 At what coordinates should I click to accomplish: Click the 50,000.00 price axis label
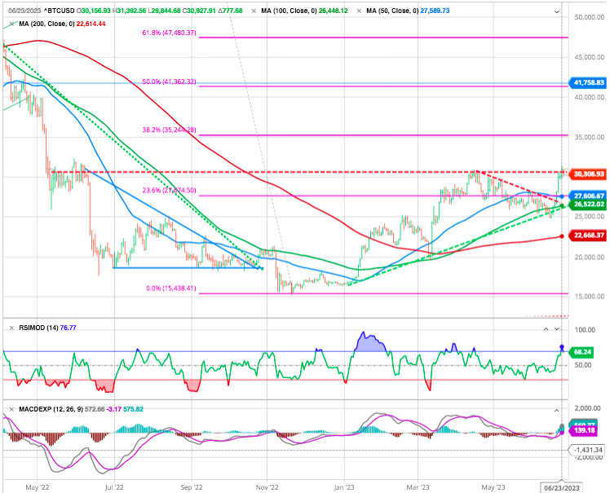[590, 17]
